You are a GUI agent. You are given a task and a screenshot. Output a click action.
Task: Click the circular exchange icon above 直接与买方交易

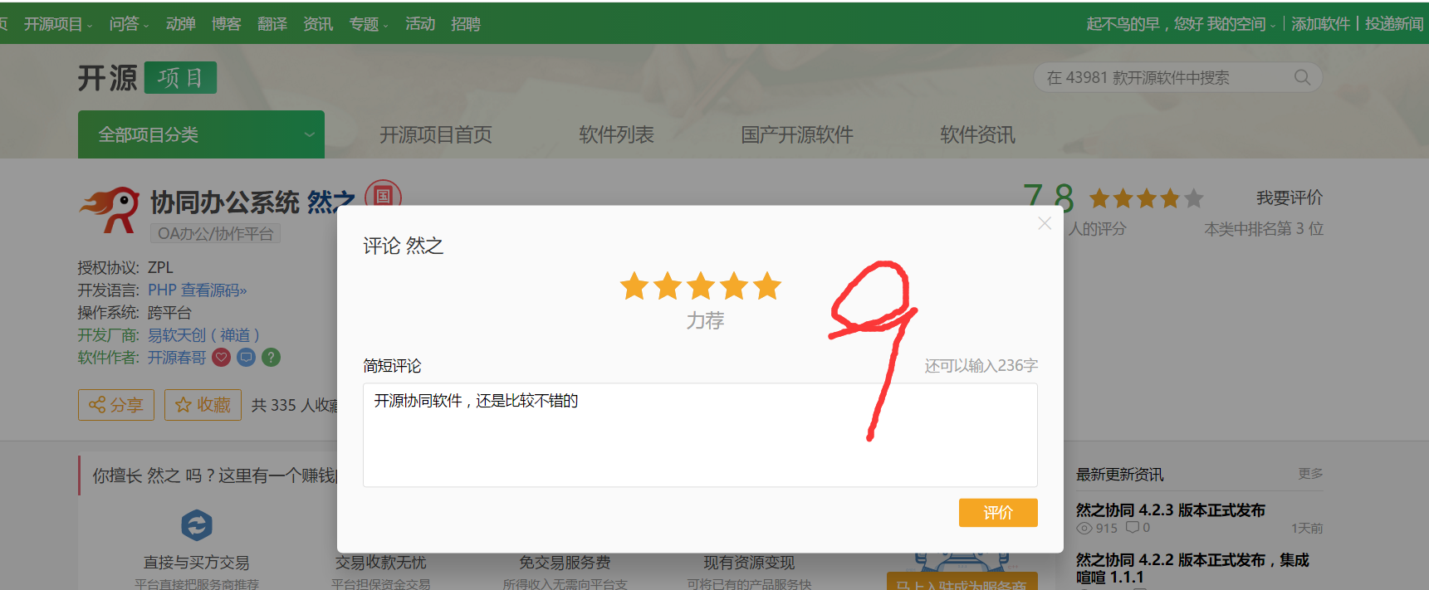[x=197, y=525]
